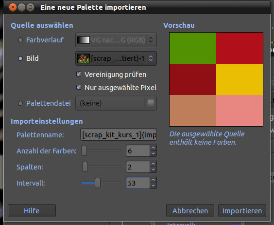Open the Bild image source dropdown
Screen dimensions: 274x225
click(116, 58)
